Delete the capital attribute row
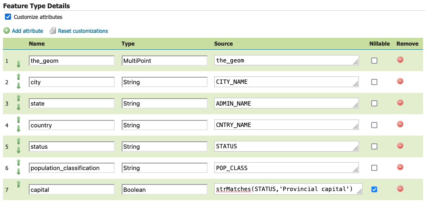This screenshot has height=205, width=430. point(400,189)
